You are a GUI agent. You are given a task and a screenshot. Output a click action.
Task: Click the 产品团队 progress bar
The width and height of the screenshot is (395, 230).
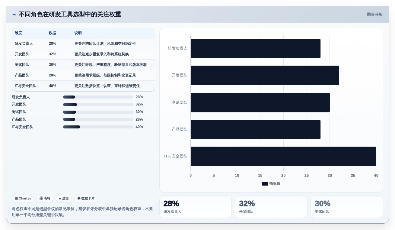(98, 119)
